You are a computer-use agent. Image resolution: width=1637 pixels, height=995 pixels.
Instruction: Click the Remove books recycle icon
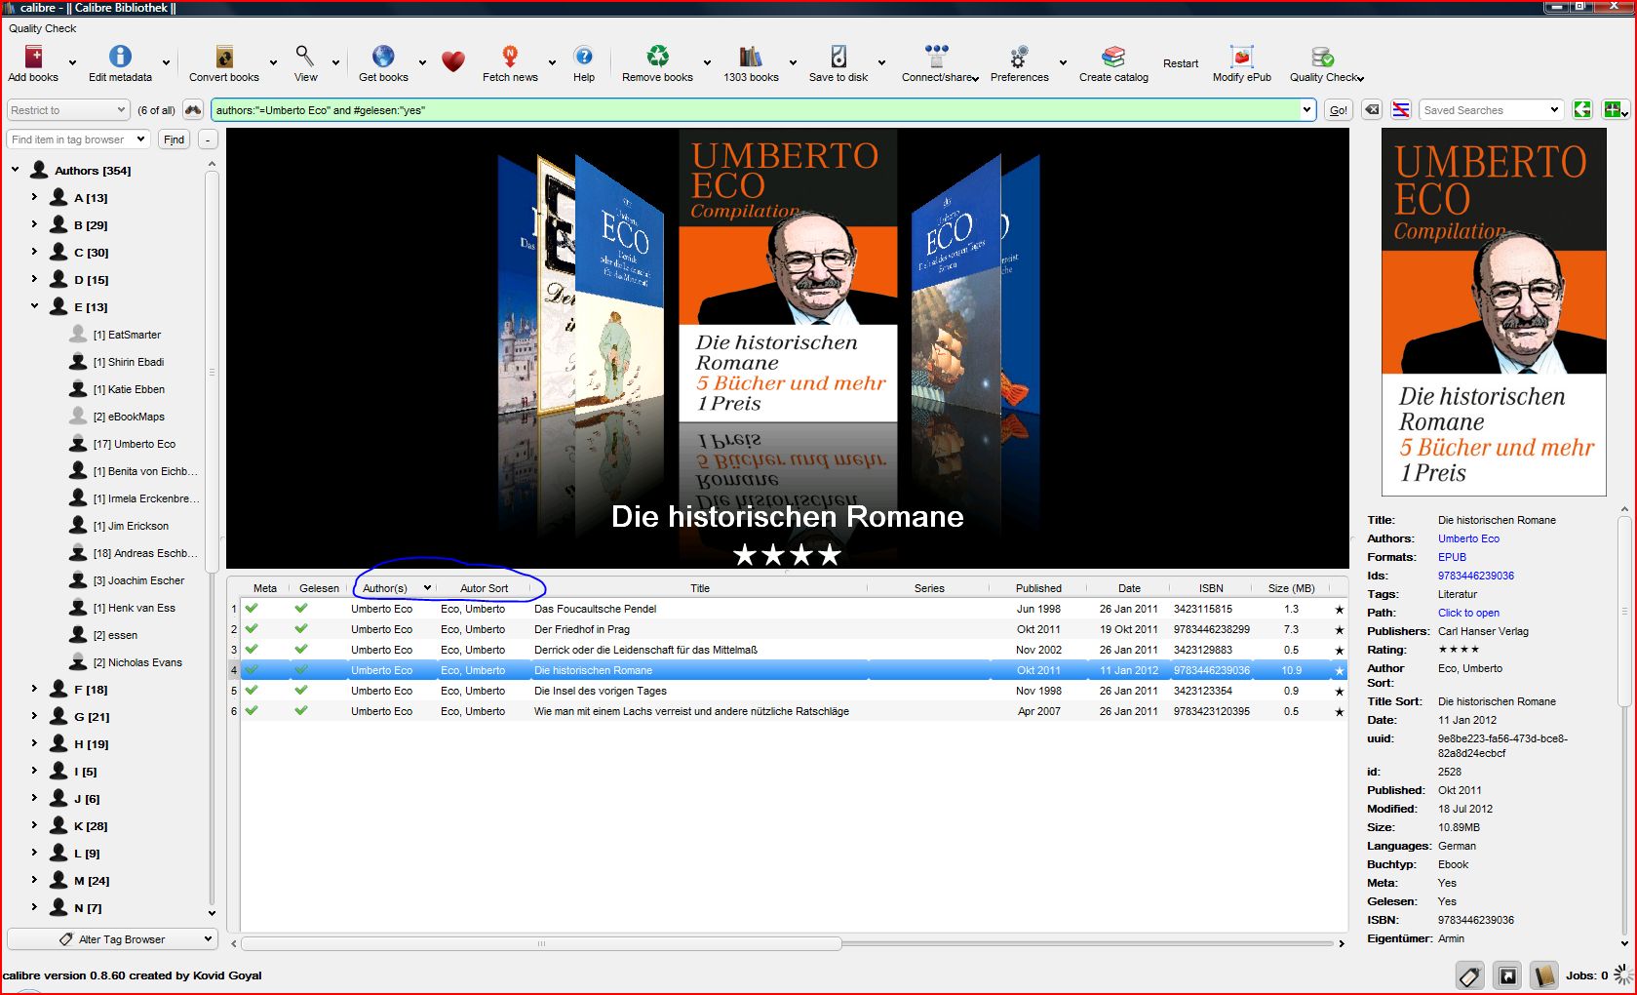point(658,57)
